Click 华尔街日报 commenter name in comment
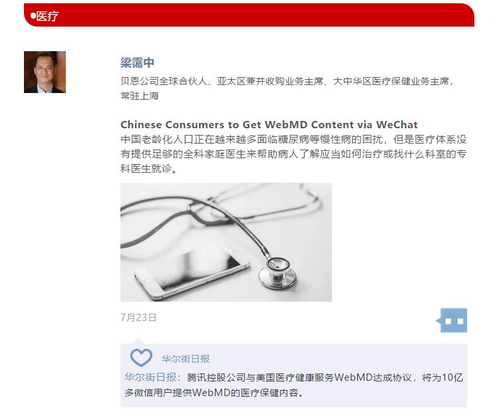Viewport: 495px width, 416px height. (150, 377)
